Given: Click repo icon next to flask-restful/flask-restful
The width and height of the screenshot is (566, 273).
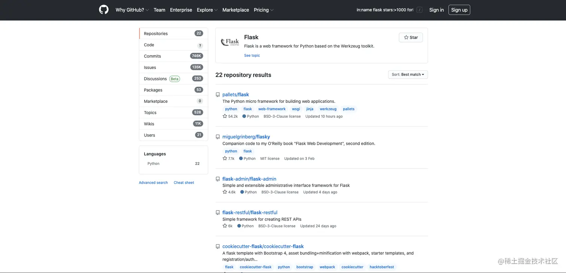Looking at the screenshot, I should (x=217, y=213).
